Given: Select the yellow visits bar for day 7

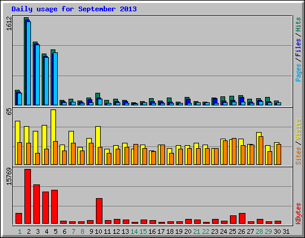Looking at the screenshot, I should [x=71, y=148].
